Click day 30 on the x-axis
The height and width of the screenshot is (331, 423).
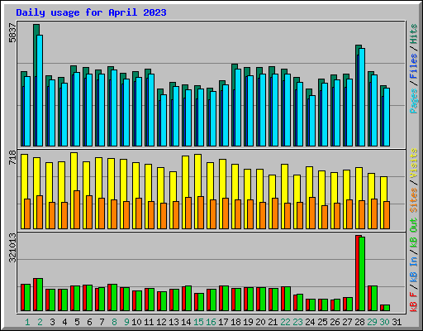(x=384, y=322)
